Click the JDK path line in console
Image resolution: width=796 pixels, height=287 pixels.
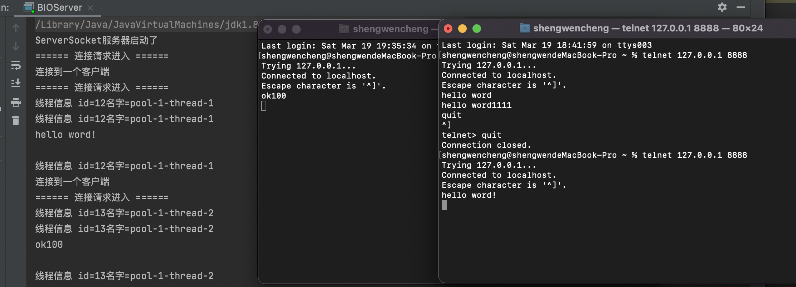(146, 25)
